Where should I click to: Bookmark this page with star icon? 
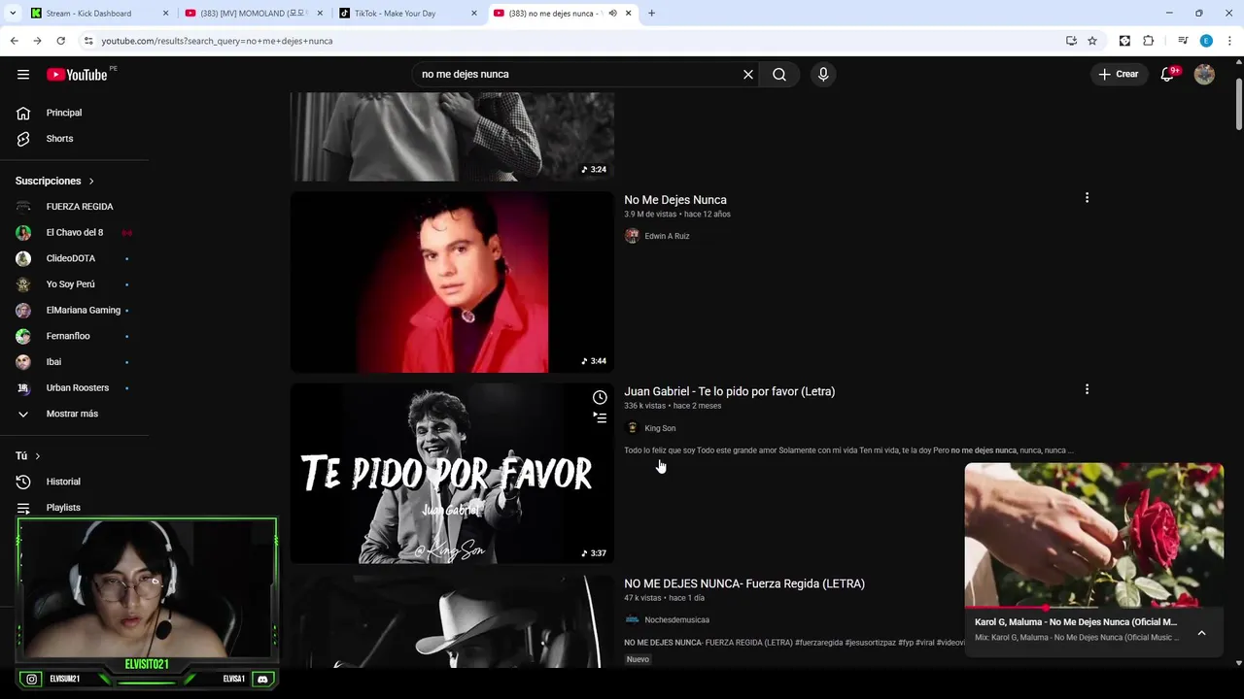point(1092,41)
